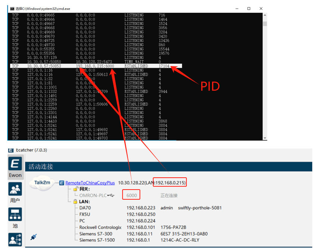Click PID 17104 in the highlighted row
This screenshot has width=314, height=250.
(164, 66)
